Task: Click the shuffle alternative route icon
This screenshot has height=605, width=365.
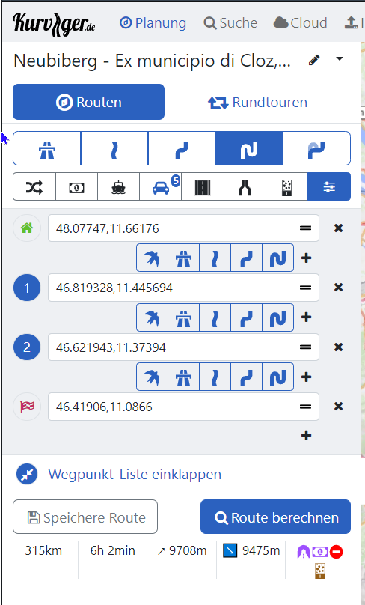Action: click(x=34, y=187)
